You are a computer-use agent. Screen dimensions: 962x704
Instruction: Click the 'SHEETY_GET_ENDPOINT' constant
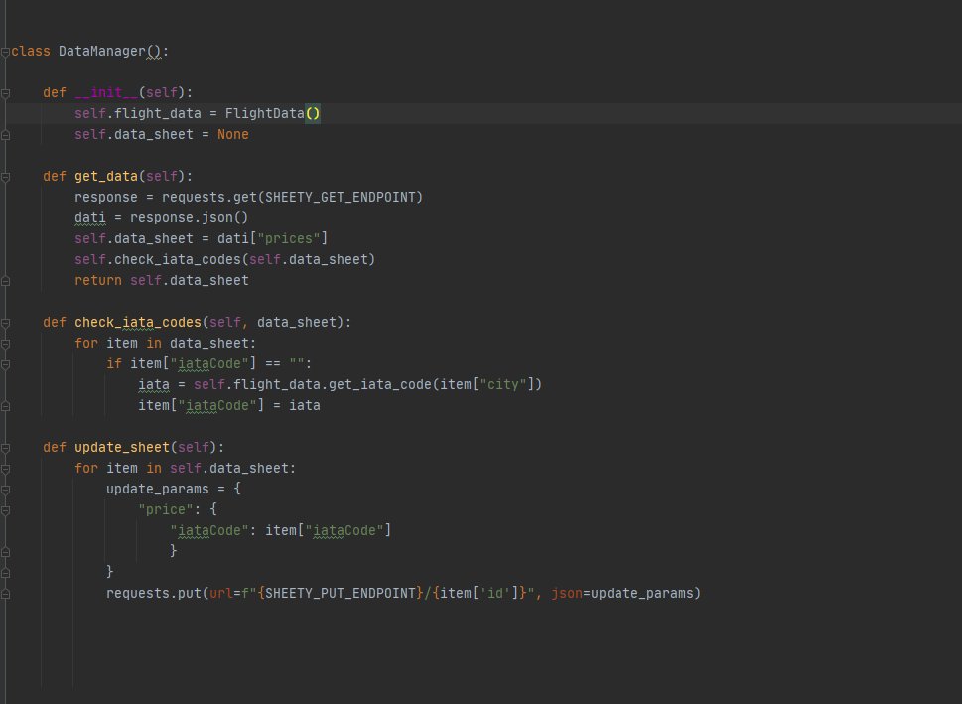(340, 197)
